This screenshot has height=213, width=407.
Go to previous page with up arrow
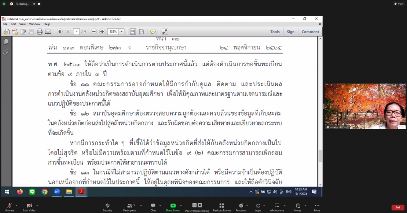pyautogui.click(x=59, y=31)
